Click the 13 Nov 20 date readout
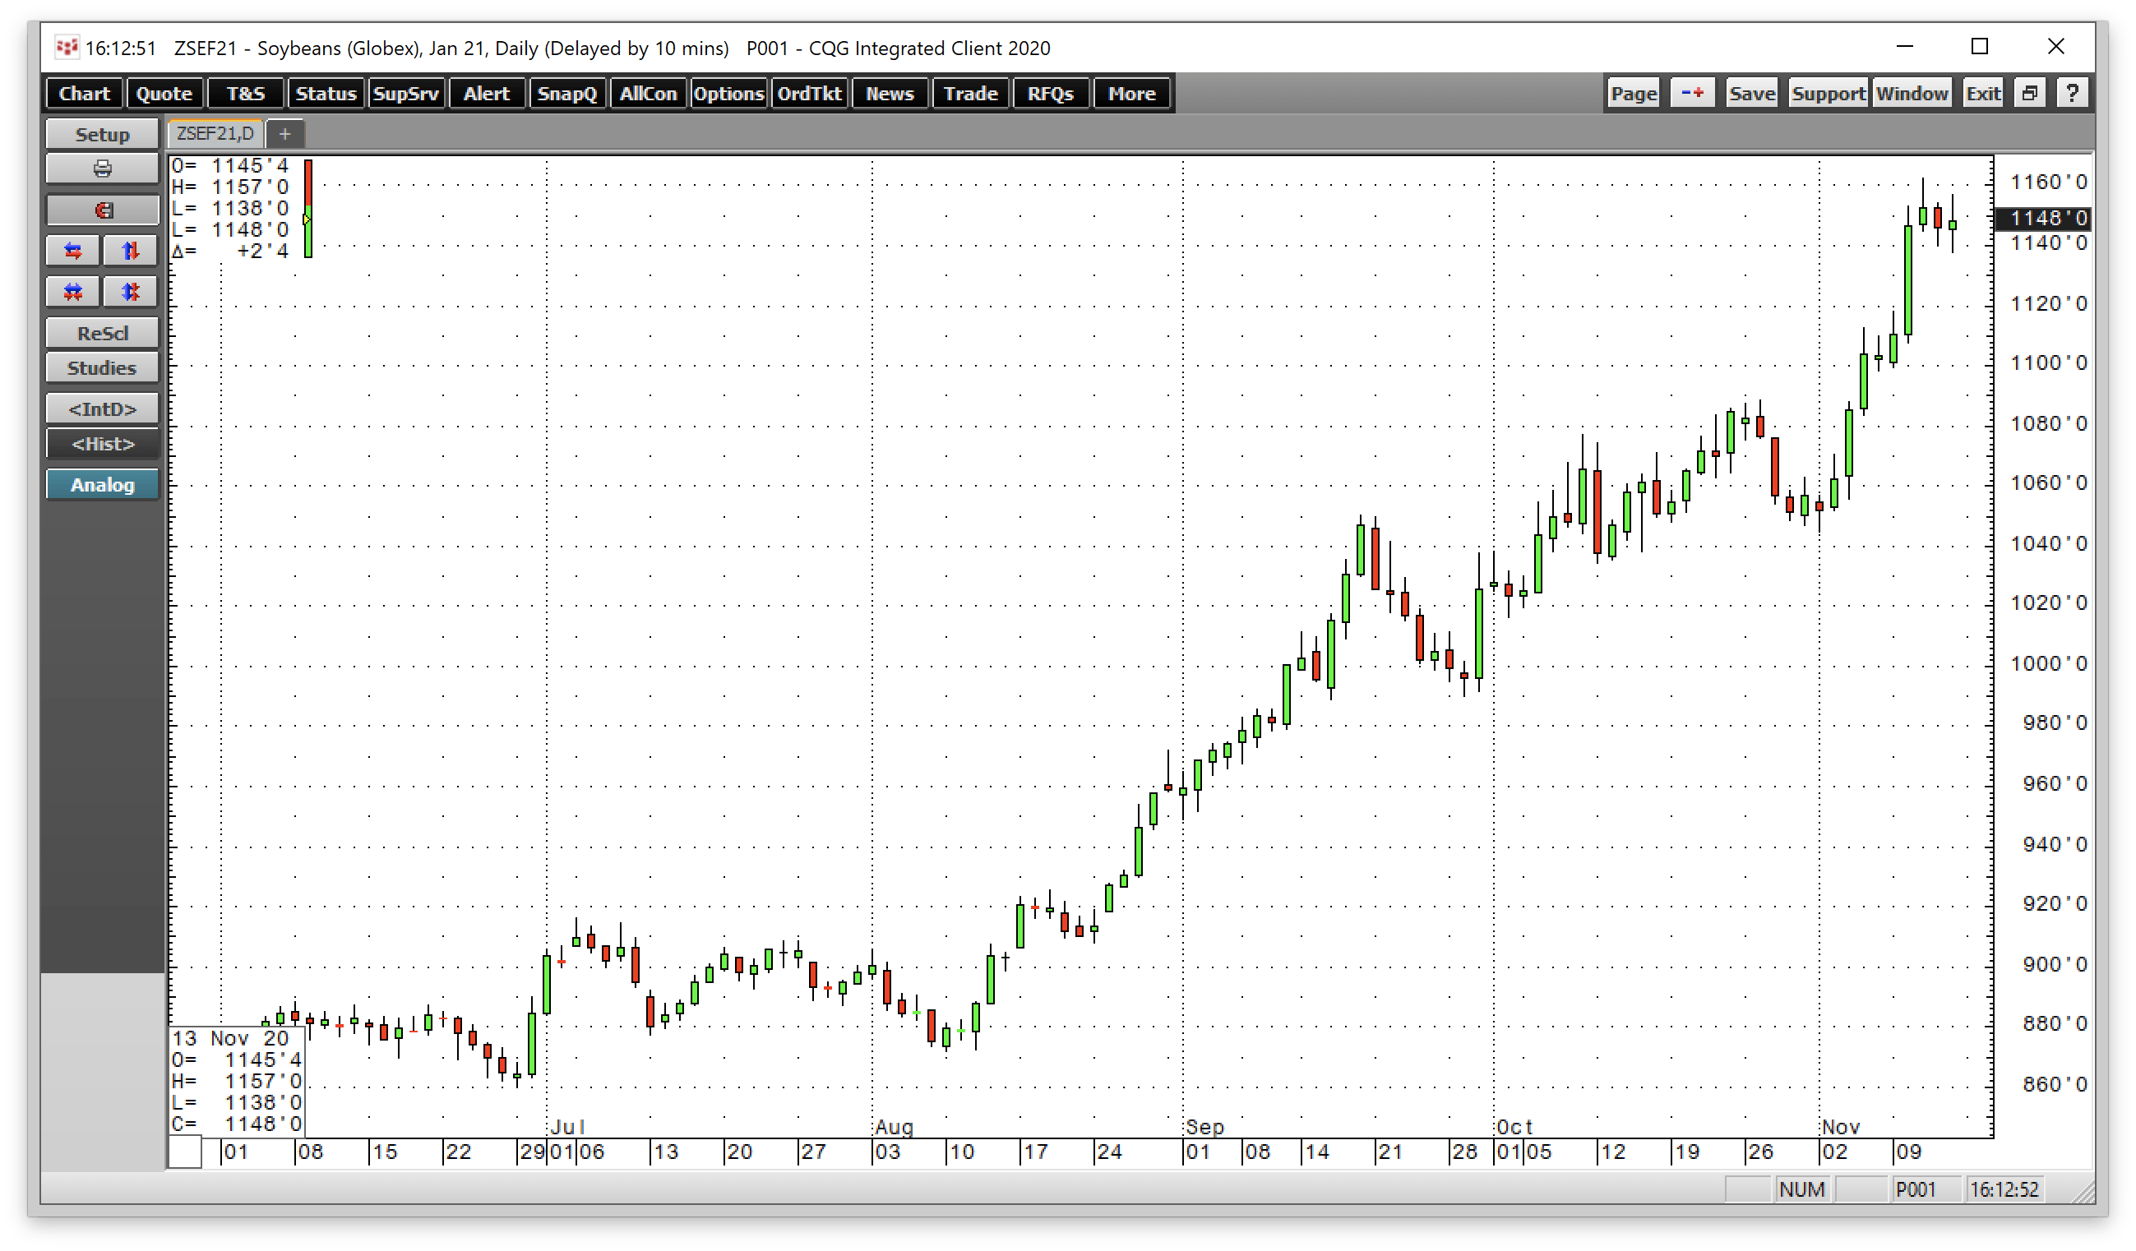Viewport: 2136px width, 1251px height. point(230,1038)
